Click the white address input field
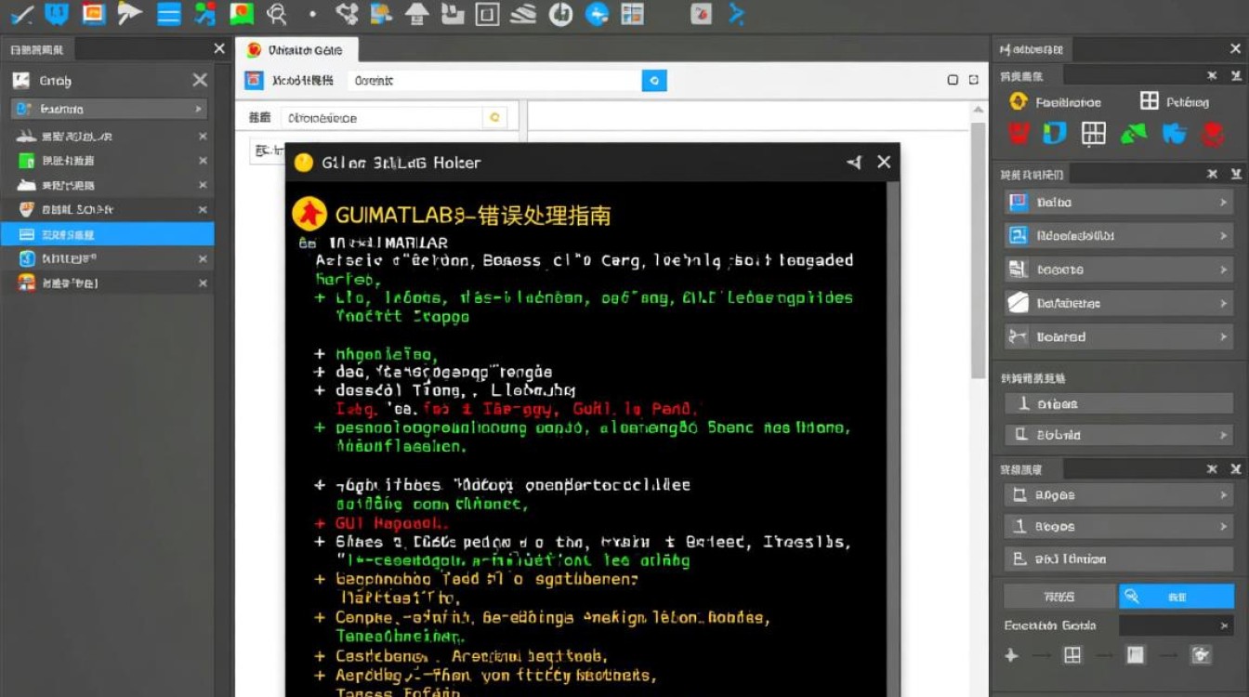The height and width of the screenshot is (697, 1249). click(x=494, y=81)
